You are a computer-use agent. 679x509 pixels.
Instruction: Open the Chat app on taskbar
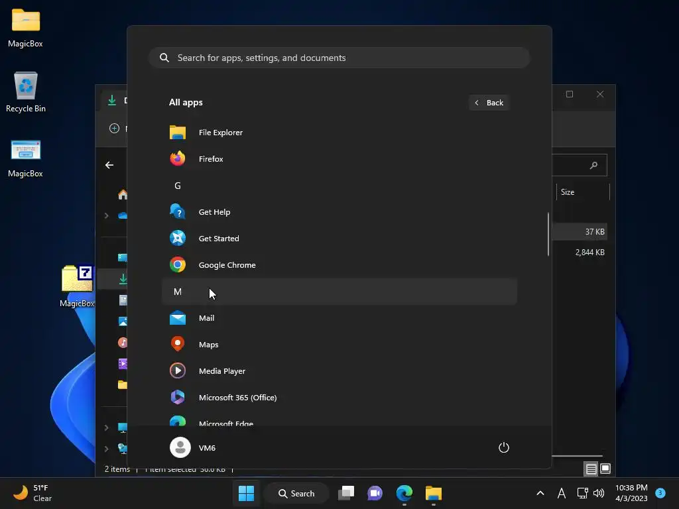[375, 493]
